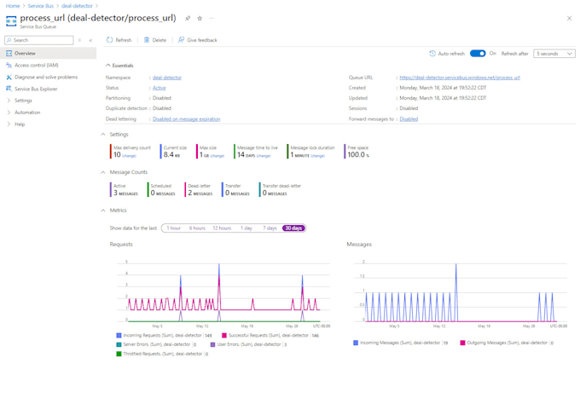
Task: Collapse the left sidebar menu
Action: point(90,40)
